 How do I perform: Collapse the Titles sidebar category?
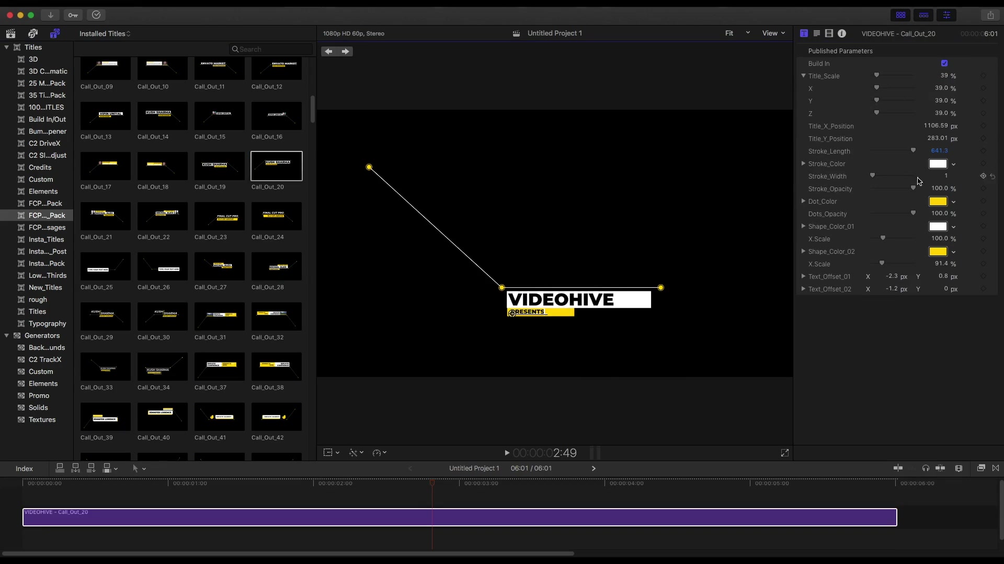point(7,47)
